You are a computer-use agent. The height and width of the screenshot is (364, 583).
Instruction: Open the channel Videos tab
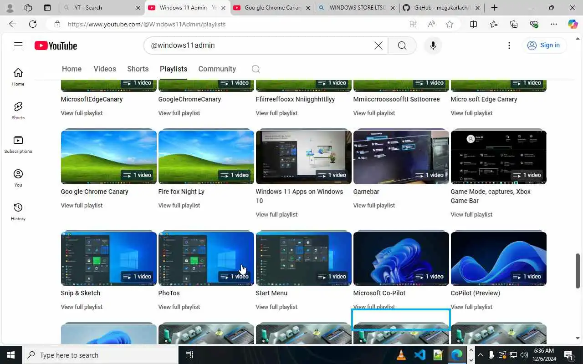tap(105, 69)
